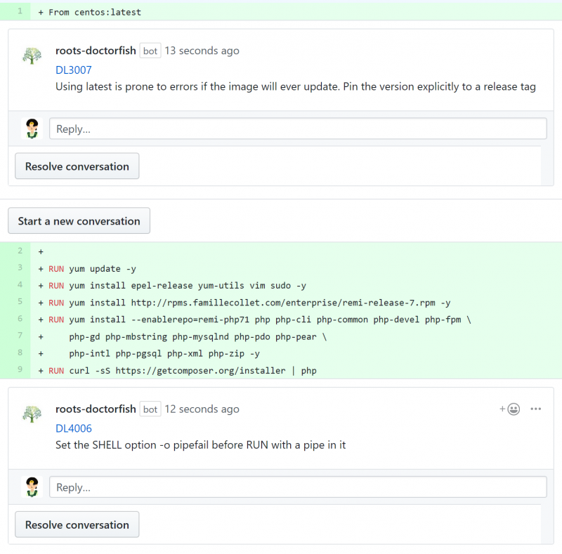Viewport: 562px width, 554px height.
Task: Resolve the DL3007 conversation
Action: (77, 166)
